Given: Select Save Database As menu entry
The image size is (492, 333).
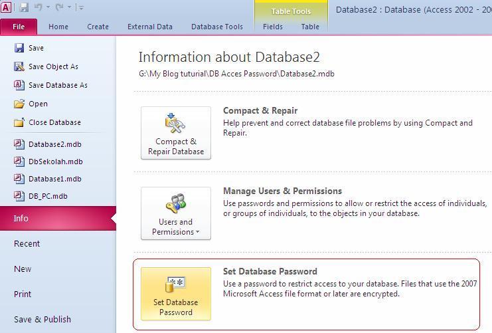Looking at the screenshot, I should coord(58,85).
